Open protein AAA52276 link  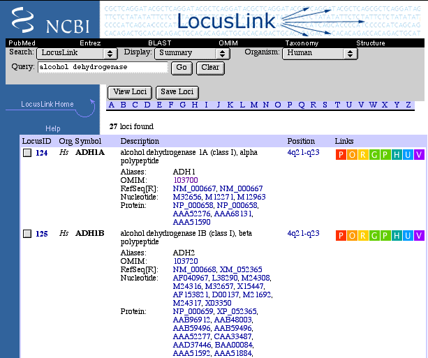coord(191,214)
